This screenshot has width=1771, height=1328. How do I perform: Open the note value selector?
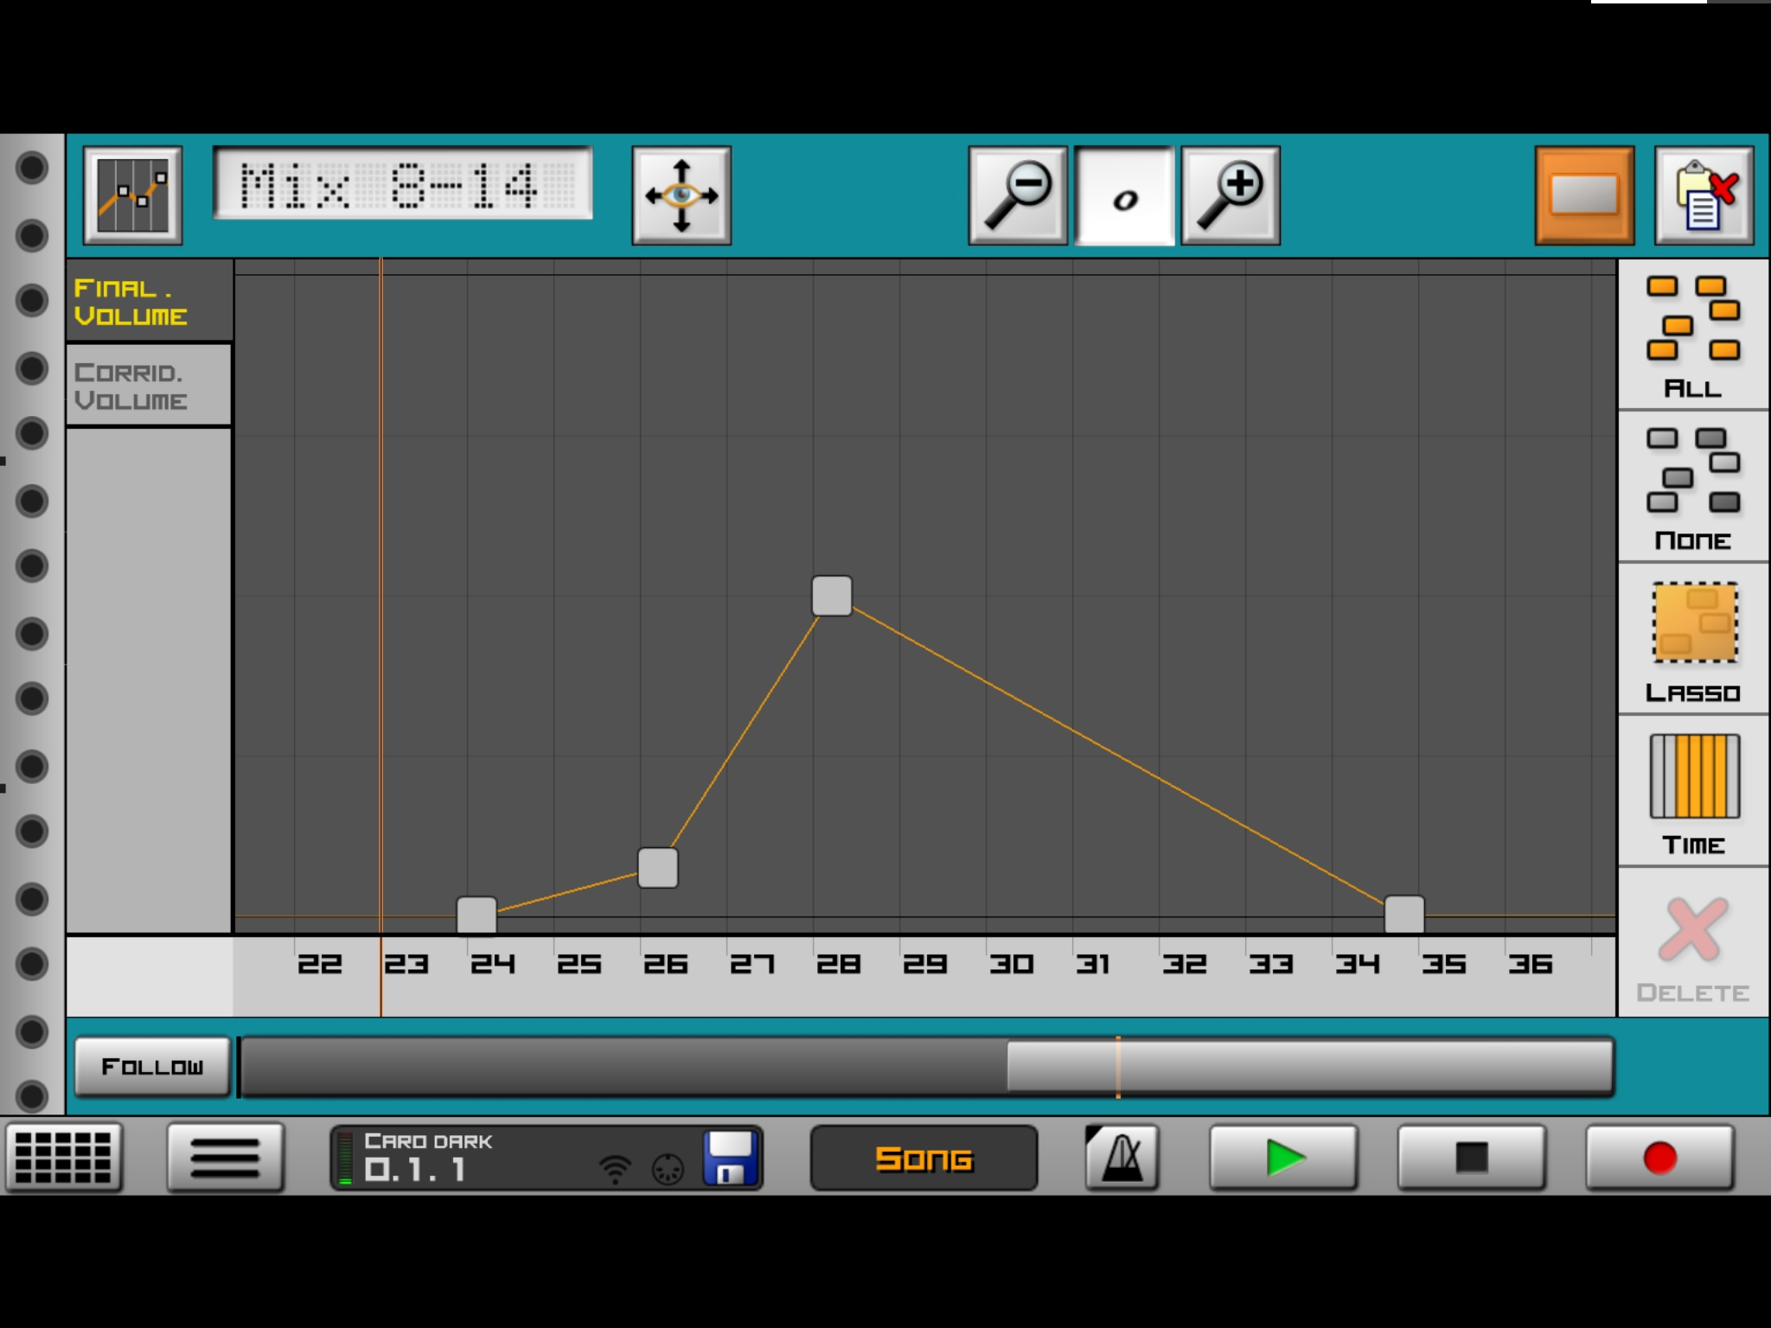click(1123, 197)
